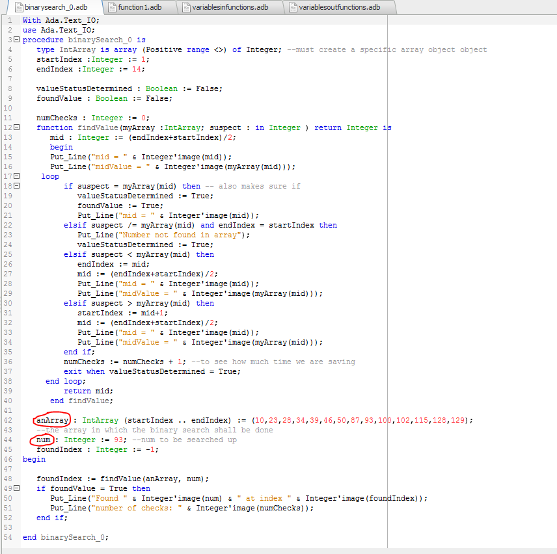Click 'foundValue := True;' on line 20
The height and width of the screenshot is (554, 557).
(120, 205)
